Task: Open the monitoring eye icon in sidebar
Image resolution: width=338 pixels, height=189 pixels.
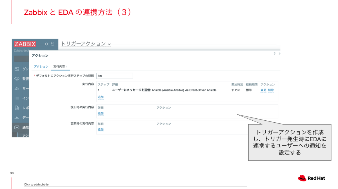Action: pyautogui.click(x=17, y=79)
